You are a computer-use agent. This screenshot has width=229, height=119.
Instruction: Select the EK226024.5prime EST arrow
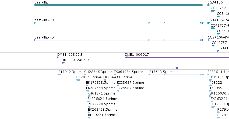89,101
